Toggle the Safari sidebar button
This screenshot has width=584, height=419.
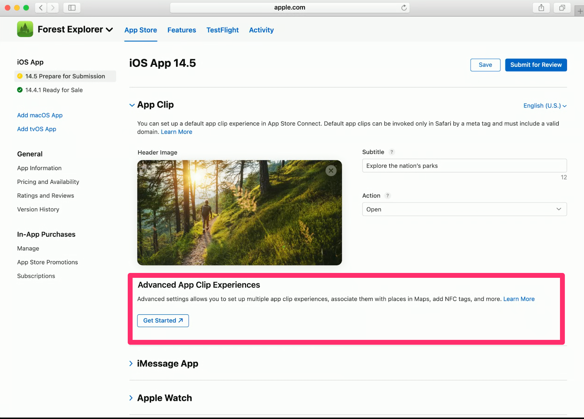click(72, 8)
